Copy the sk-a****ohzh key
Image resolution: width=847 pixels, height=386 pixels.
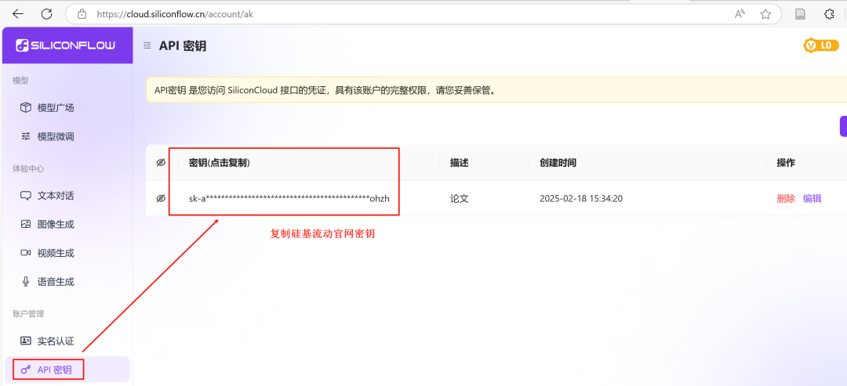pyautogui.click(x=289, y=198)
